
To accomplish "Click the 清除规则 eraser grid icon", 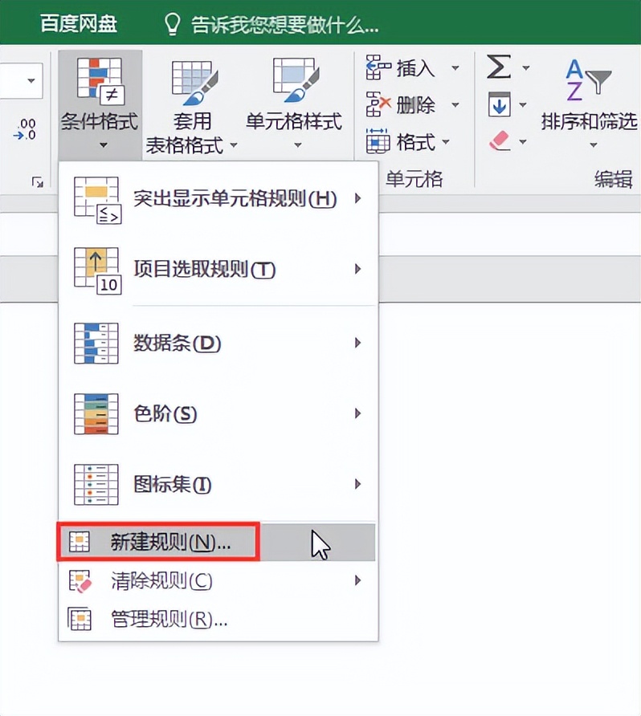I will (x=80, y=581).
